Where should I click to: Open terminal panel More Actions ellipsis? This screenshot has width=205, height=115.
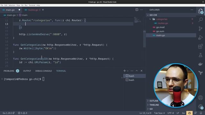point(132,71)
